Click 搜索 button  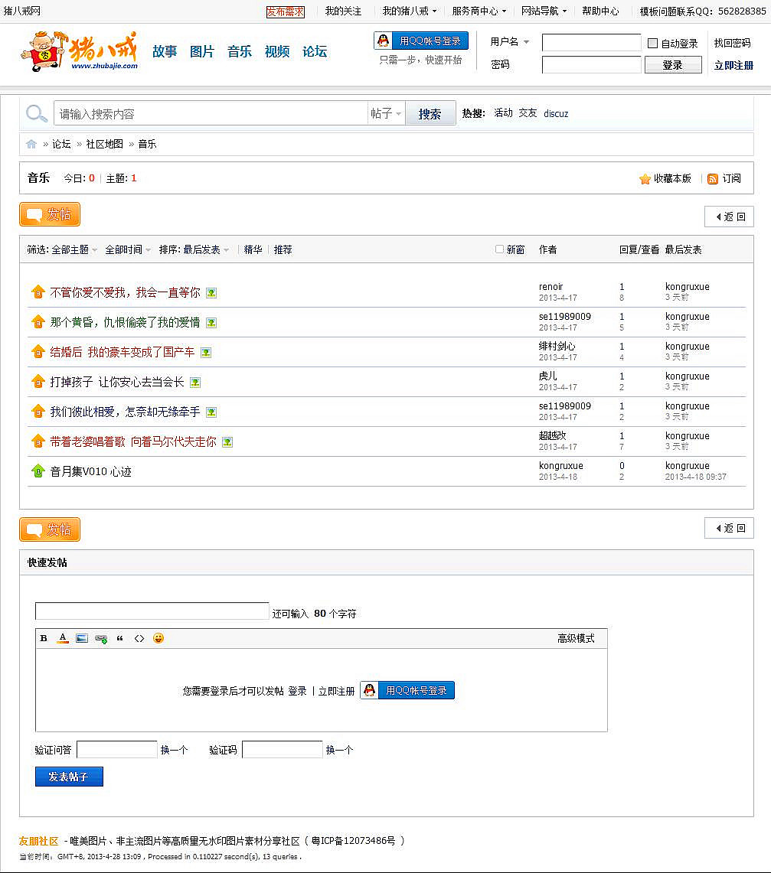pos(430,113)
